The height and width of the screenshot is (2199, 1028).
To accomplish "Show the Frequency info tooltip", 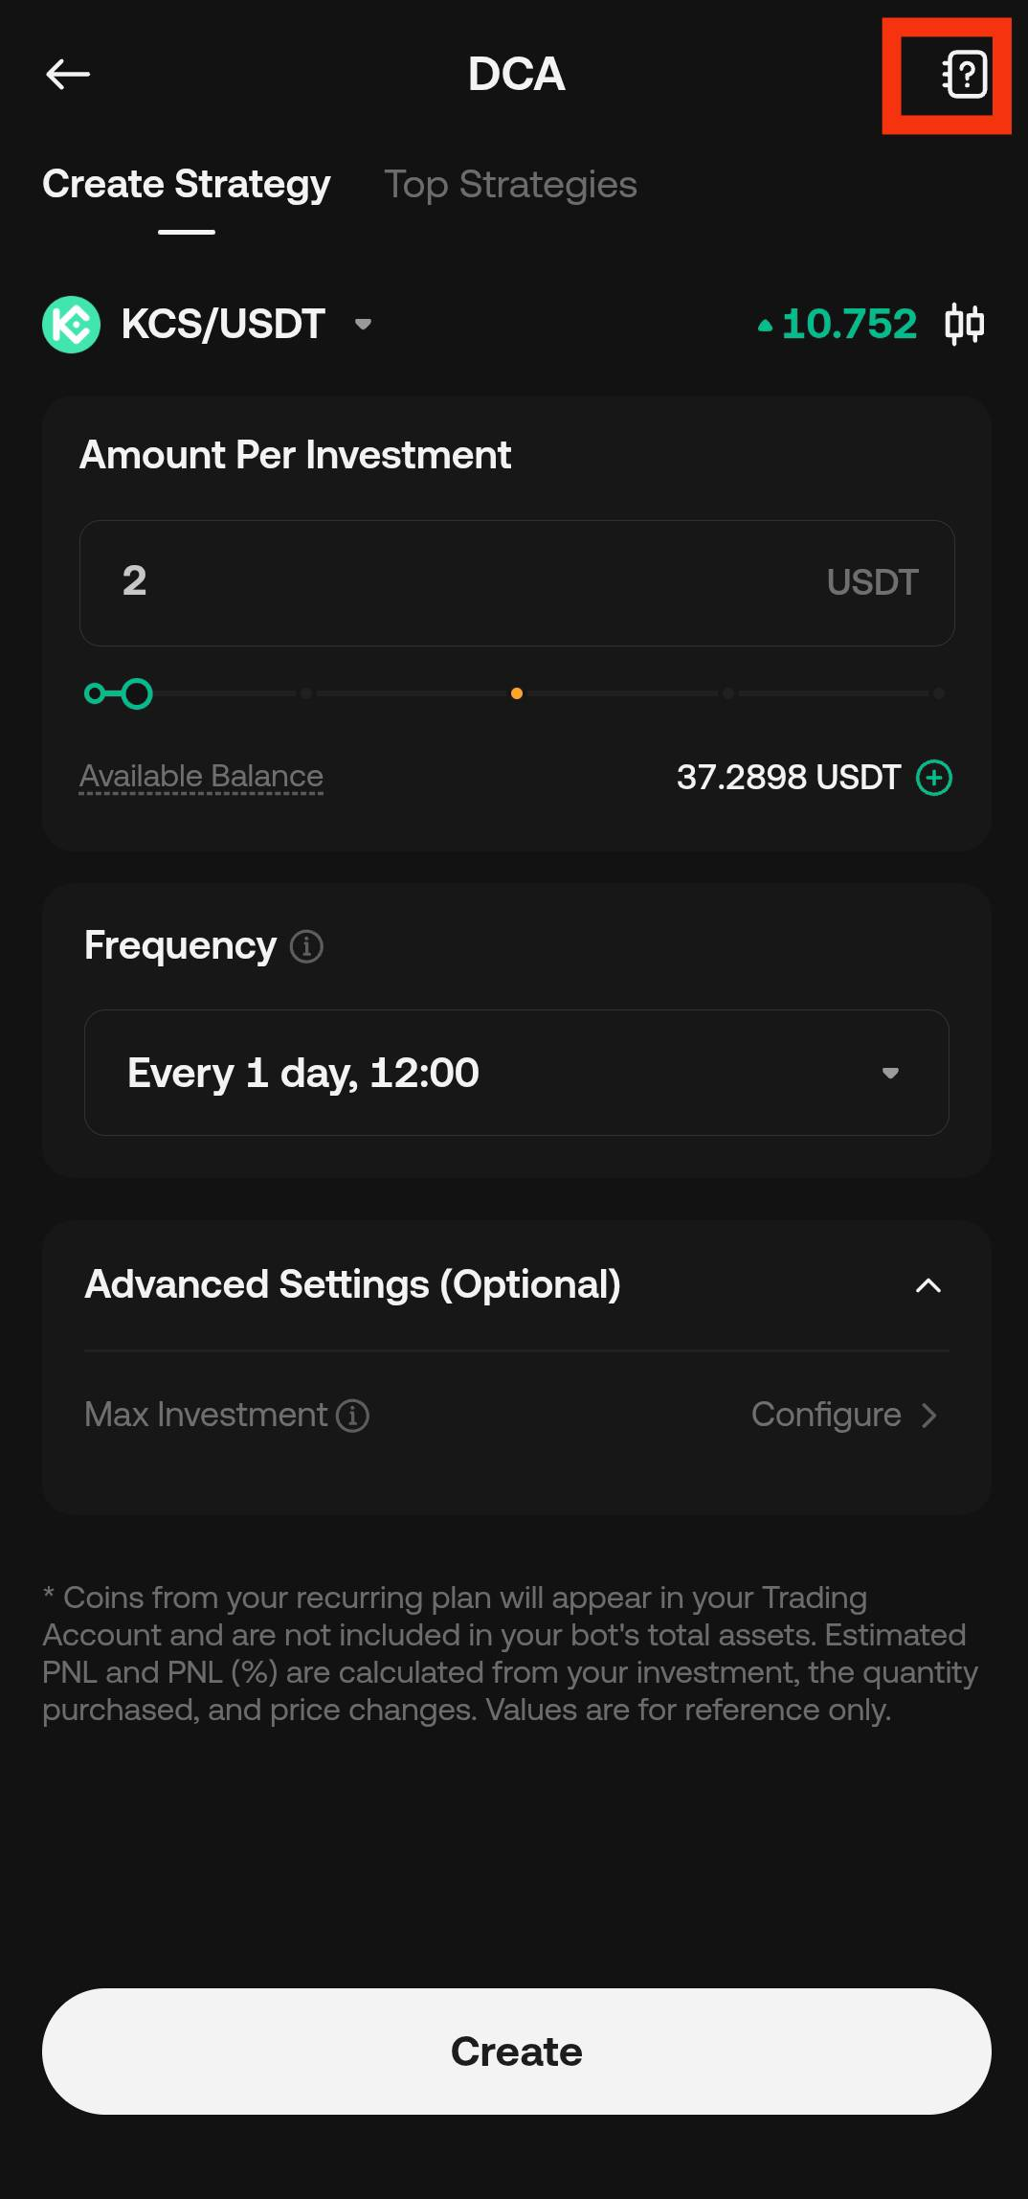I will pyautogui.click(x=306, y=946).
